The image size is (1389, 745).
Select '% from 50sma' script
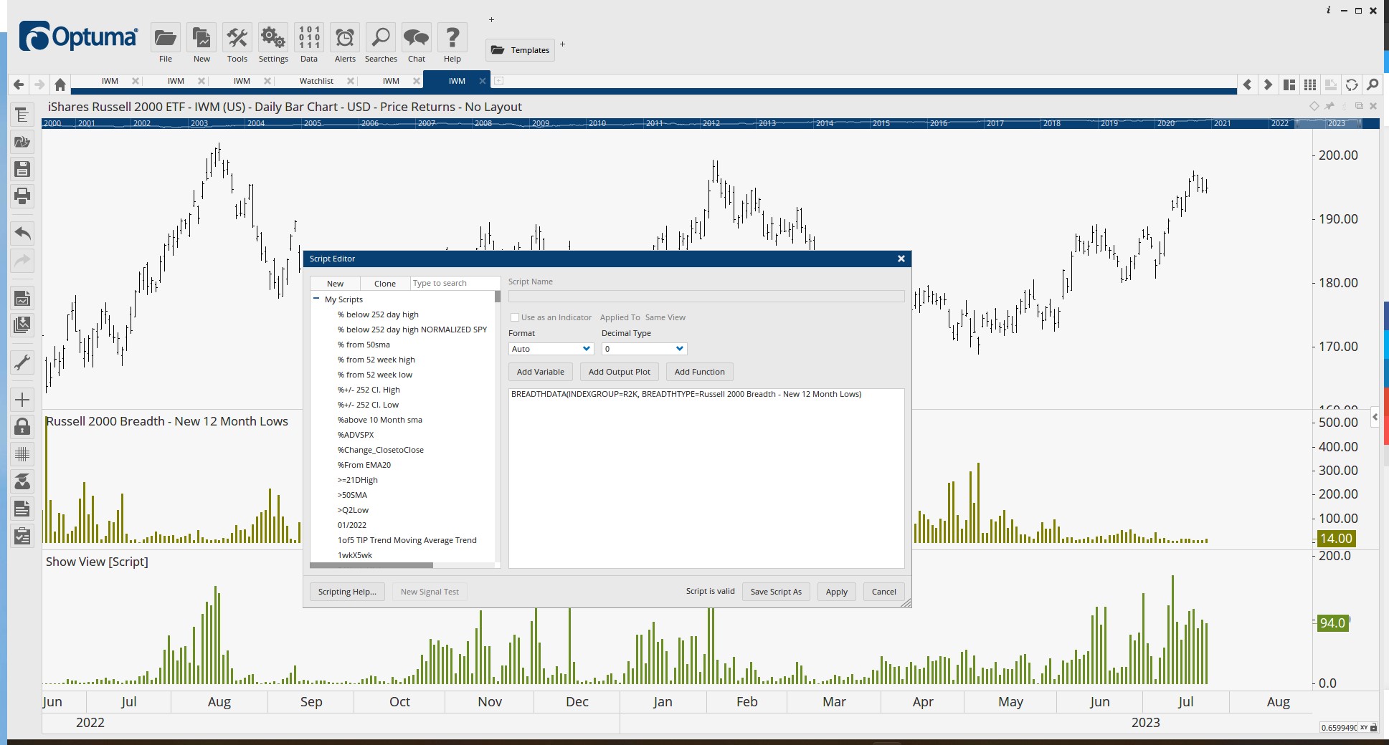coord(364,345)
